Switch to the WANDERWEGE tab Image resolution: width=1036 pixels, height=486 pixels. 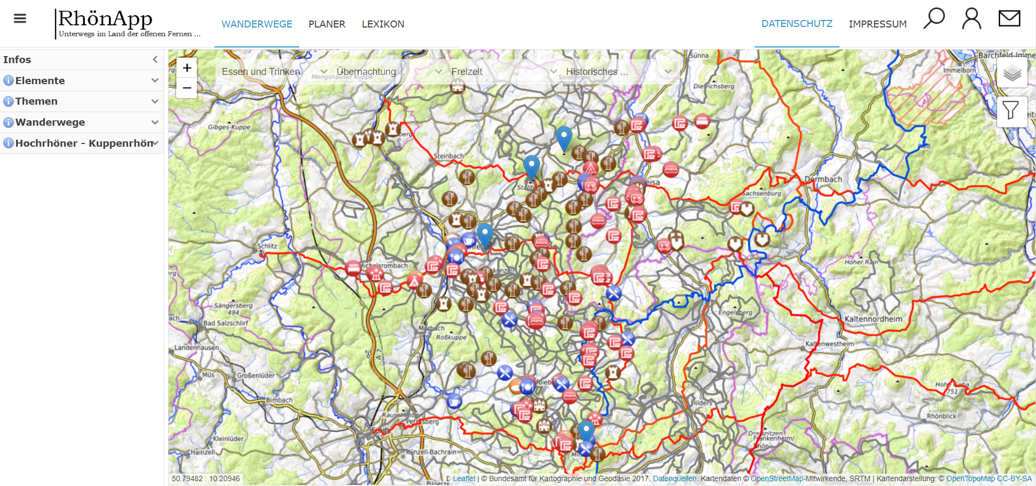point(257,24)
